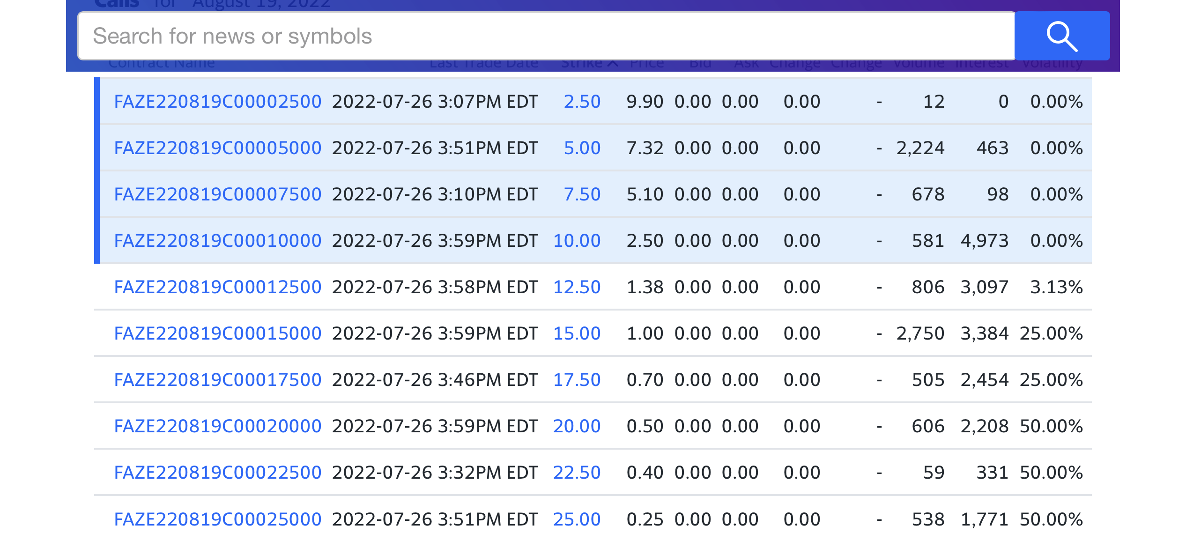The width and height of the screenshot is (1186, 548).
Task: Click the blue search magnifier button
Action: 1062,36
